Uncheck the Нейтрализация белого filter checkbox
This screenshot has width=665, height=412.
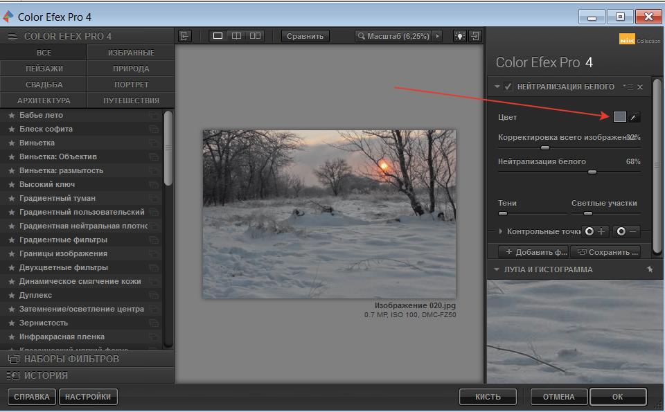[x=507, y=87]
